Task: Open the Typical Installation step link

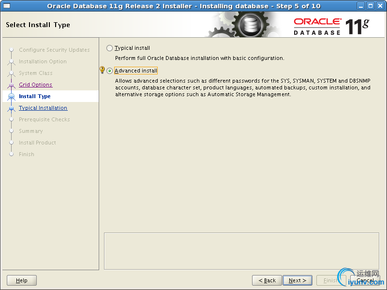Action: tap(43, 108)
